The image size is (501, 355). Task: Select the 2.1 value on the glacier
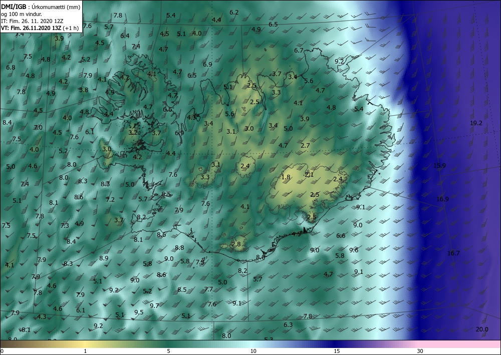(x=309, y=175)
